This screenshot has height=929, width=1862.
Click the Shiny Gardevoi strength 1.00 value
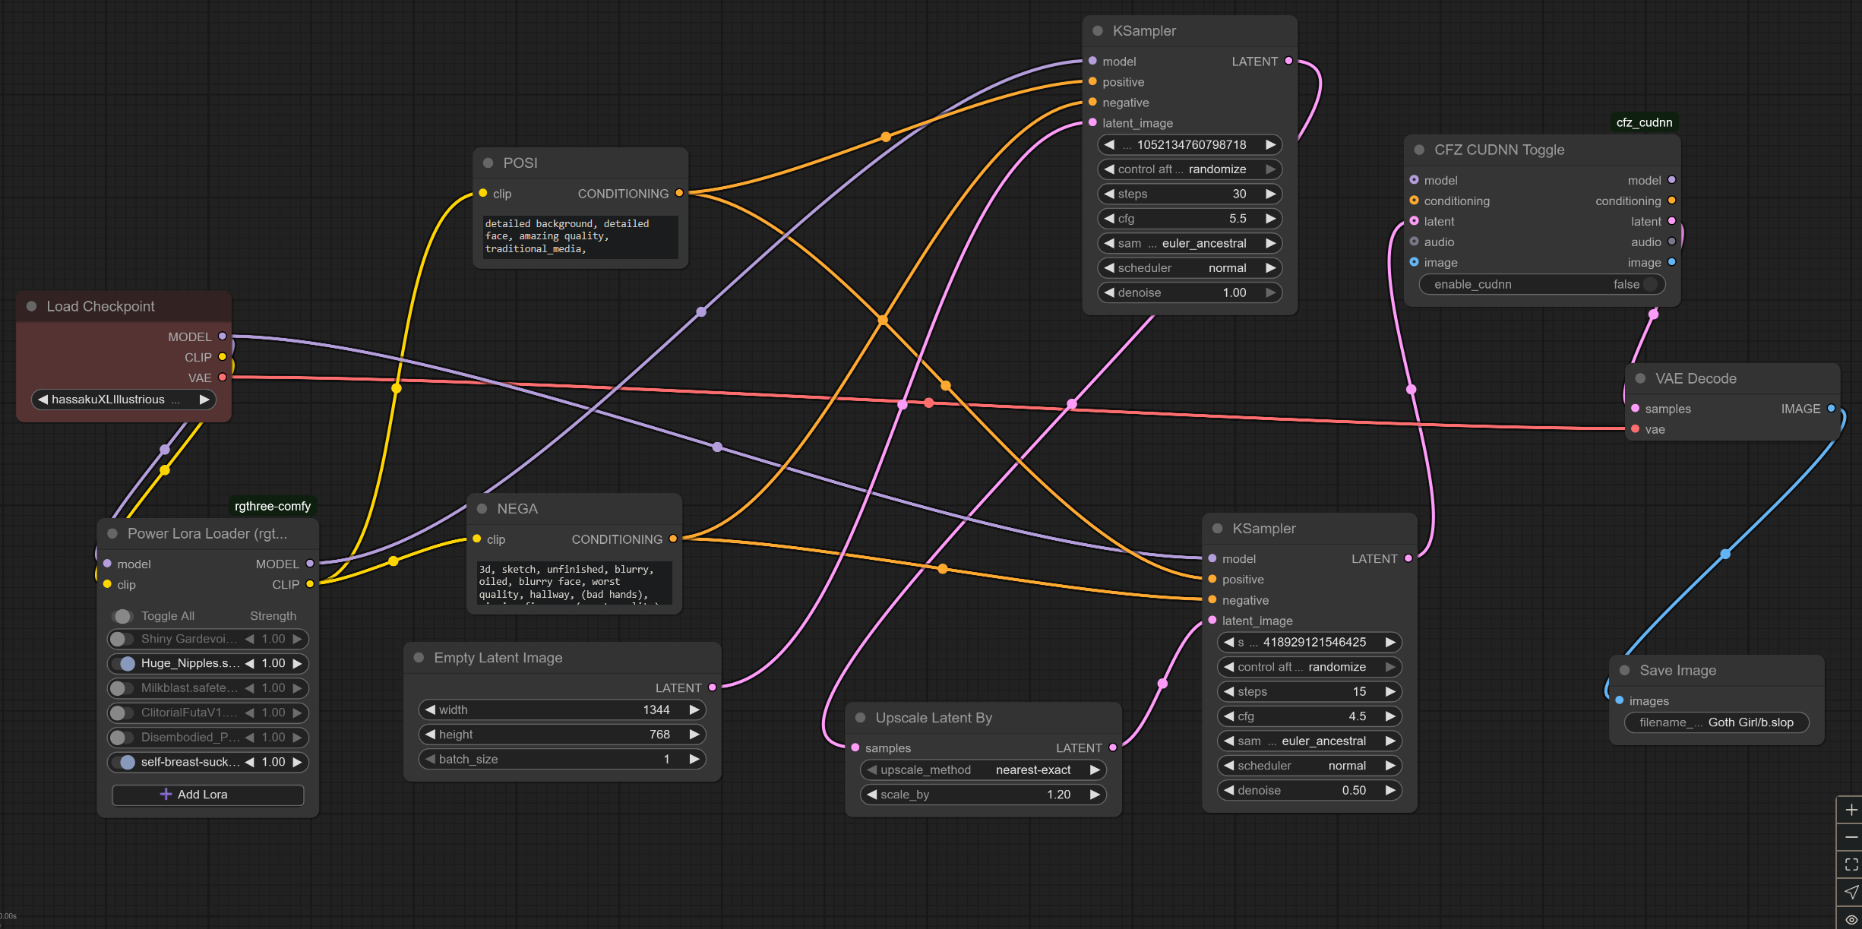(x=273, y=639)
